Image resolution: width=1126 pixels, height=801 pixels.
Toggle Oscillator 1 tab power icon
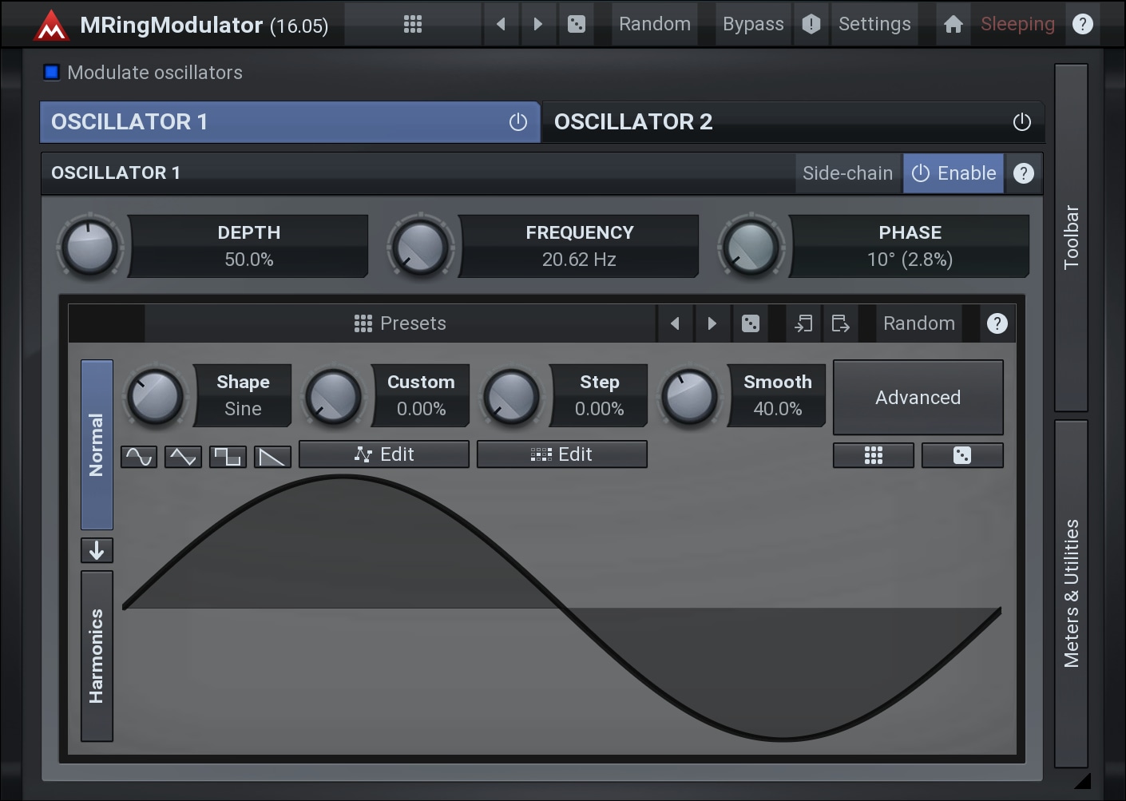(518, 122)
